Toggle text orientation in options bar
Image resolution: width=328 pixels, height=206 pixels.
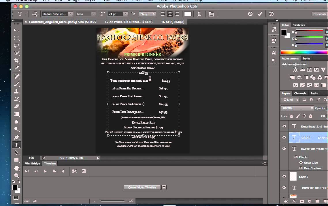(x=35, y=14)
